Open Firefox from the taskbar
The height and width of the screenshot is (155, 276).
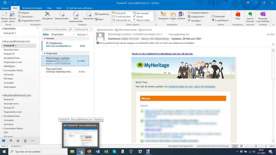89,151
